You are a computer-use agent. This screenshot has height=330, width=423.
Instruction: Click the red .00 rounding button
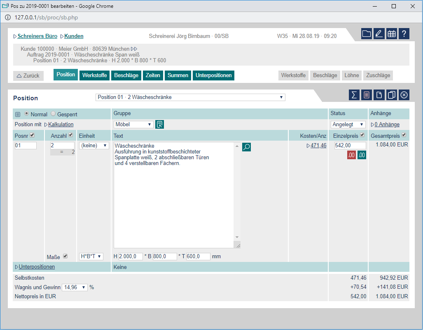pyautogui.click(x=351, y=155)
